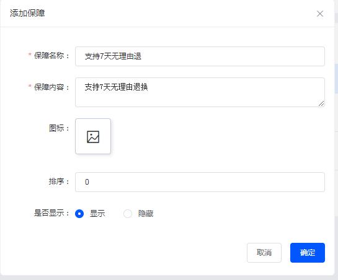The width and height of the screenshot is (338, 280).
Task: Click the 显示 option text label
Action: pos(97,214)
